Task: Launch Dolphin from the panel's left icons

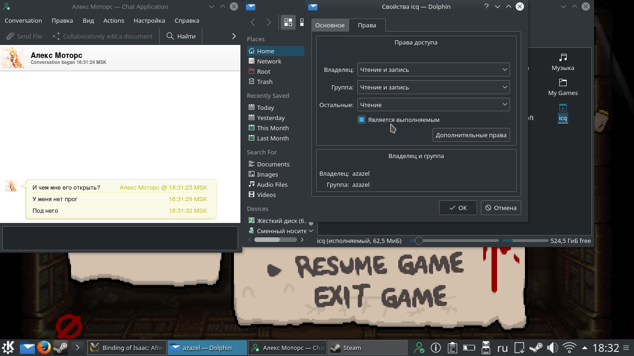Action: click(27, 347)
